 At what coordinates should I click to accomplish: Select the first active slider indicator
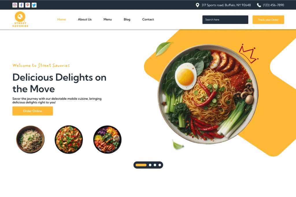[141, 165]
